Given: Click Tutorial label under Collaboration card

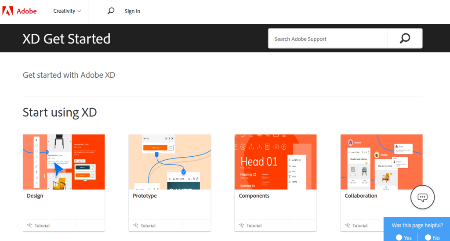Looking at the screenshot, I should (x=360, y=226).
